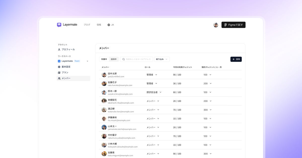This screenshot has height=158, width=302.
Task: Click the globe language icon
Action: 109,25
